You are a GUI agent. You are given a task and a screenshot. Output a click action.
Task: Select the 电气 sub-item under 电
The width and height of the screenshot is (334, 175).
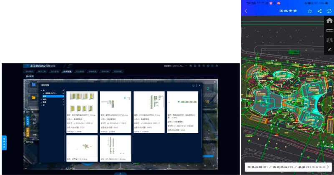click(x=51, y=93)
